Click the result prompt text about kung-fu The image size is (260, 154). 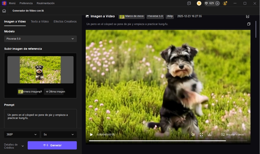127,24
